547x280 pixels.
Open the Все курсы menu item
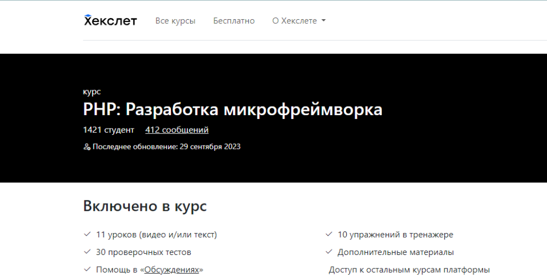click(x=175, y=21)
